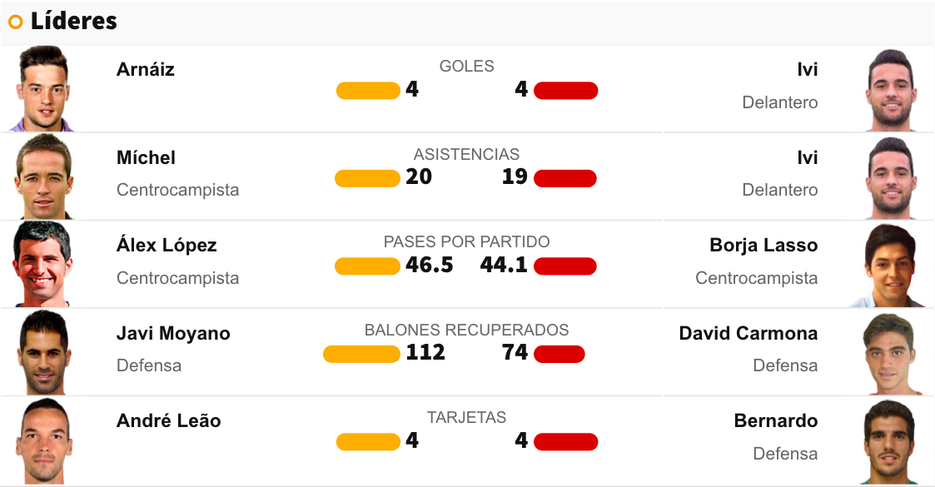Open Javi Moyano's portrait

point(43,352)
